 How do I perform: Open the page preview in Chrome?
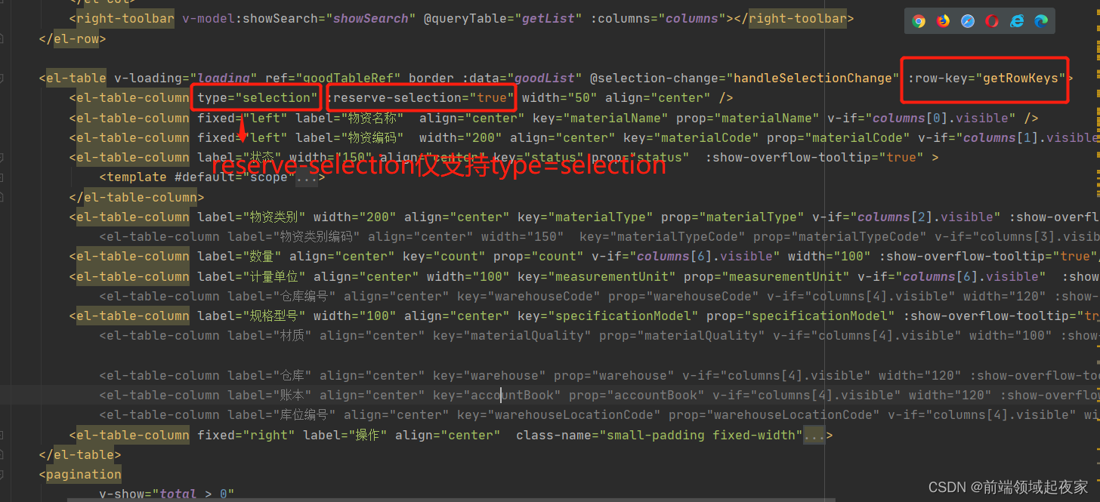pyautogui.click(x=918, y=20)
